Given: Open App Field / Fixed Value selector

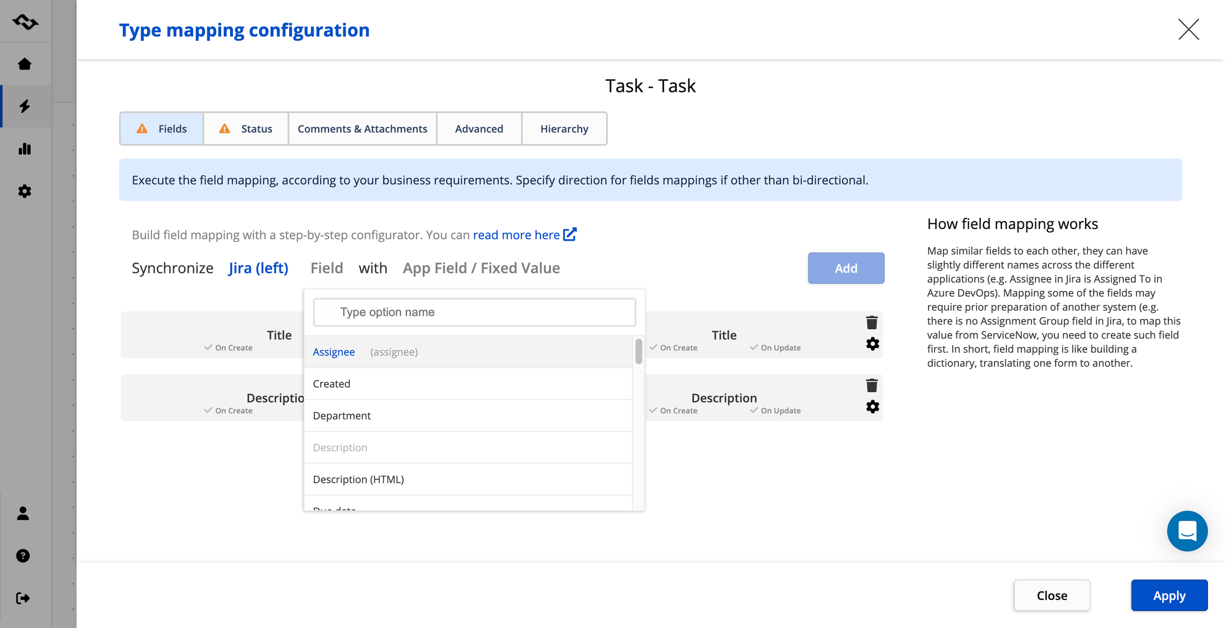Looking at the screenshot, I should [481, 268].
